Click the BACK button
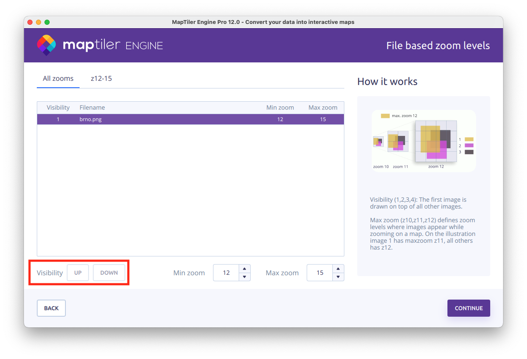This screenshot has width=527, height=359. 51,308
